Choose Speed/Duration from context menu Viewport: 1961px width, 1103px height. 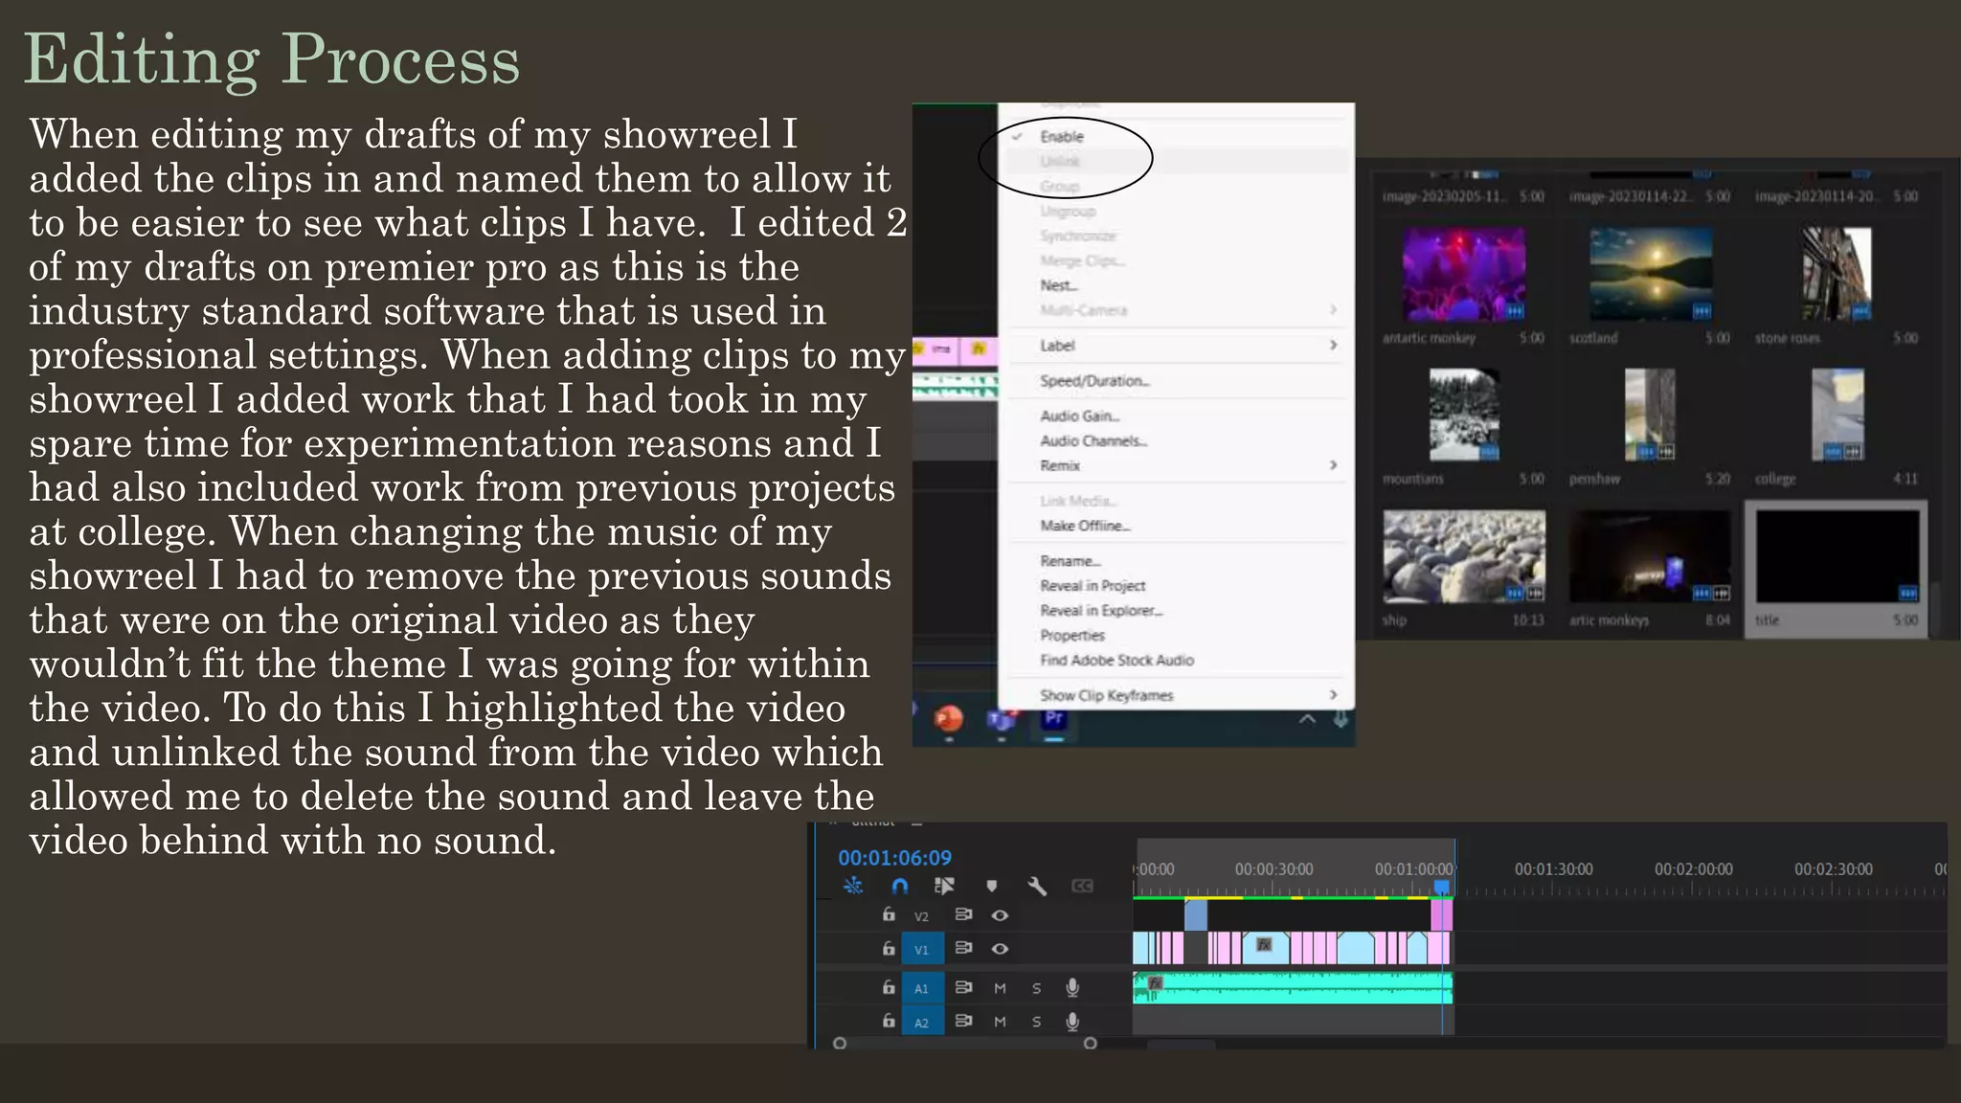[x=1094, y=381]
